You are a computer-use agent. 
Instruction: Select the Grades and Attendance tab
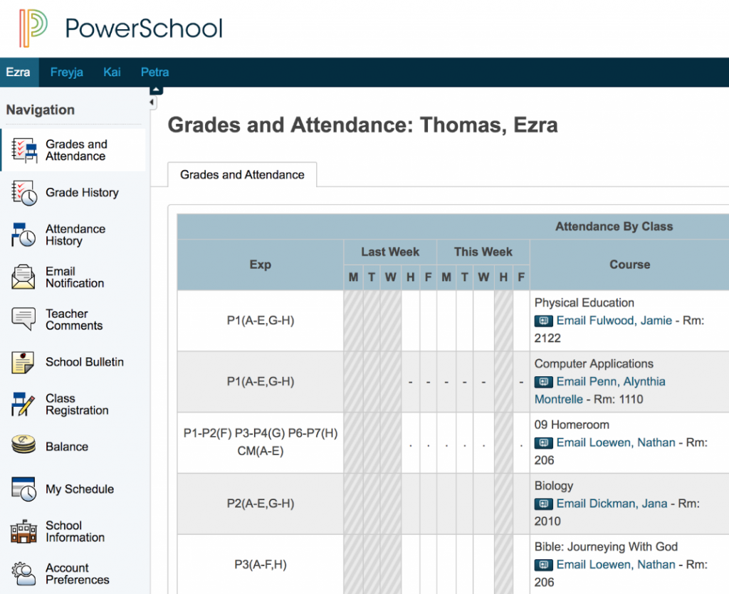(x=242, y=175)
